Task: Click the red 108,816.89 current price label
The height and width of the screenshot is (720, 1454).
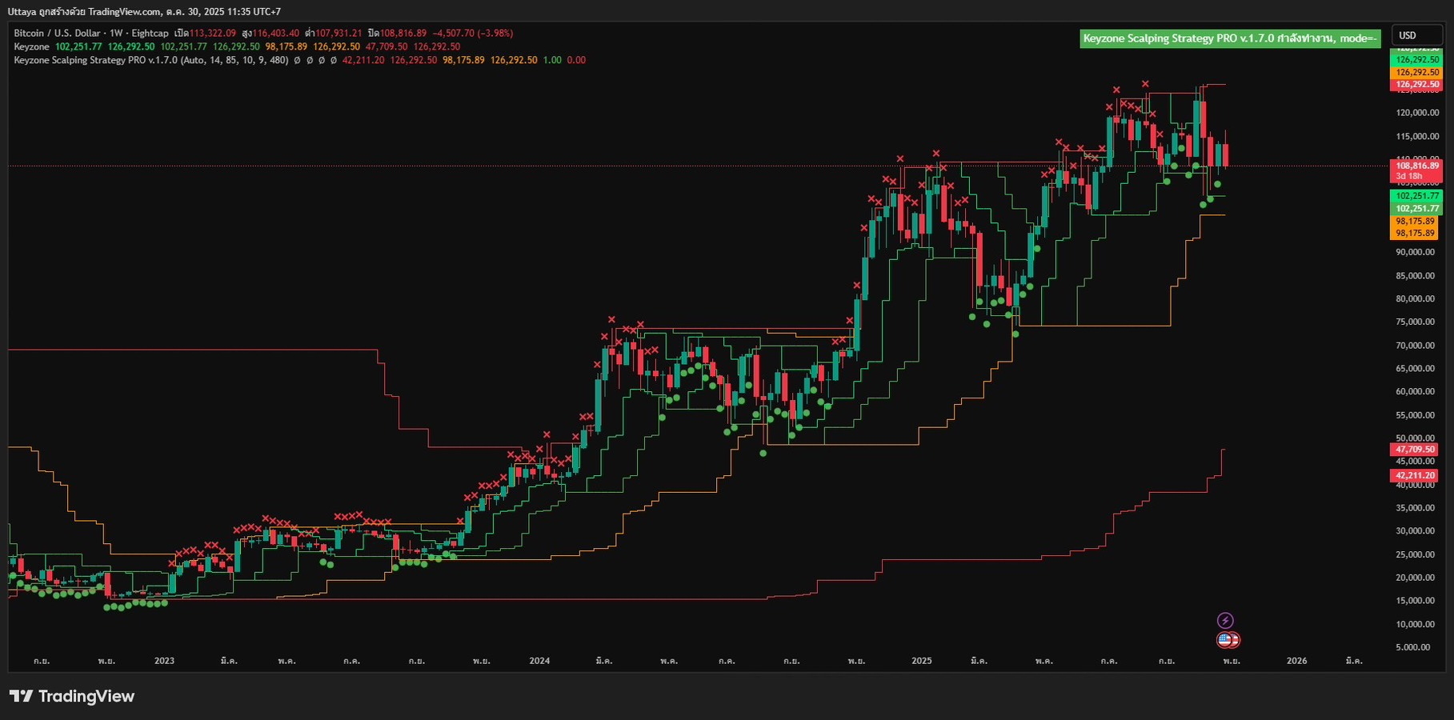Action: point(1416,166)
